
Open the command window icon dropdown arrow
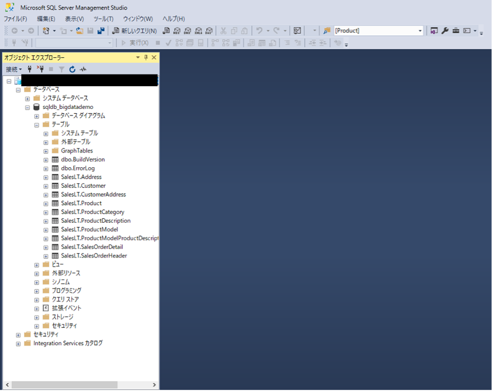click(475, 31)
